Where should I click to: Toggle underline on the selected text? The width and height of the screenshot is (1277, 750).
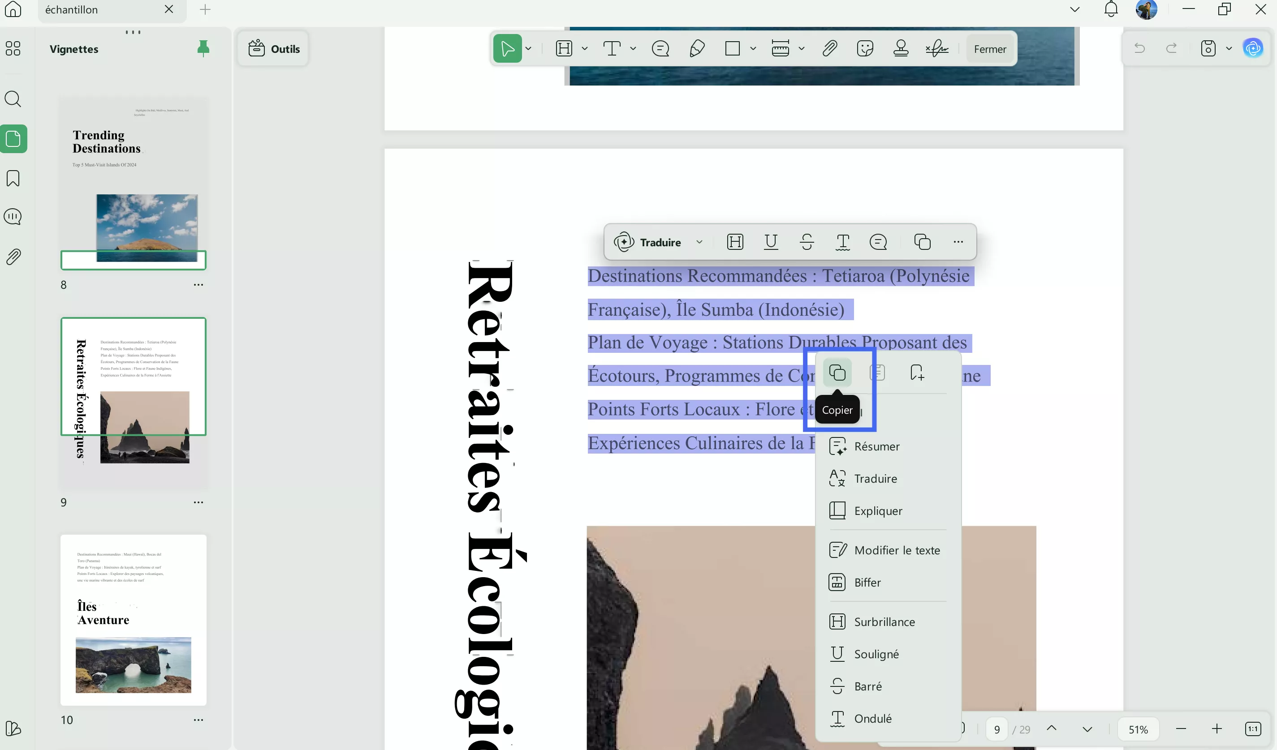(x=771, y=242)
